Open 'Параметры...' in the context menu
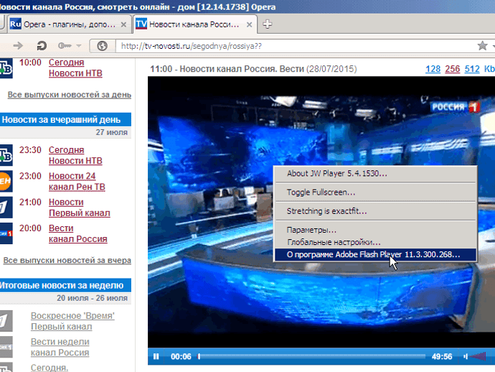This screenshot has width=495, height=372. (375, 230)
